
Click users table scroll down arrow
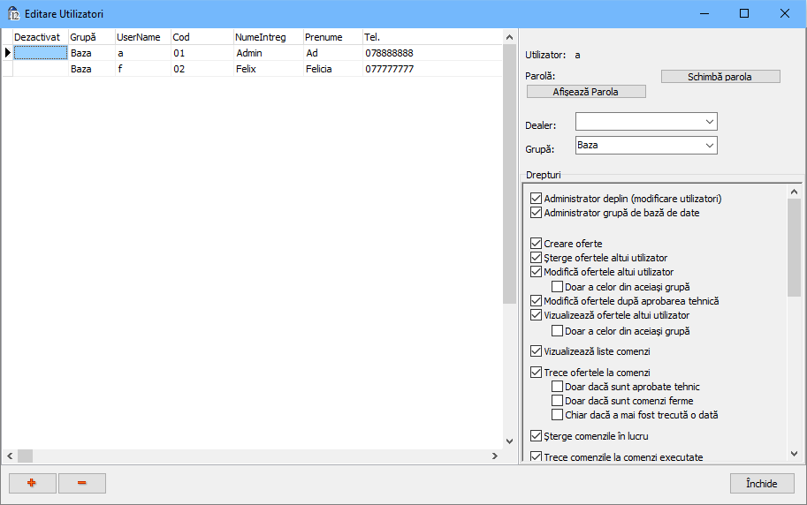pyautogui.click(x=508, y=441)
